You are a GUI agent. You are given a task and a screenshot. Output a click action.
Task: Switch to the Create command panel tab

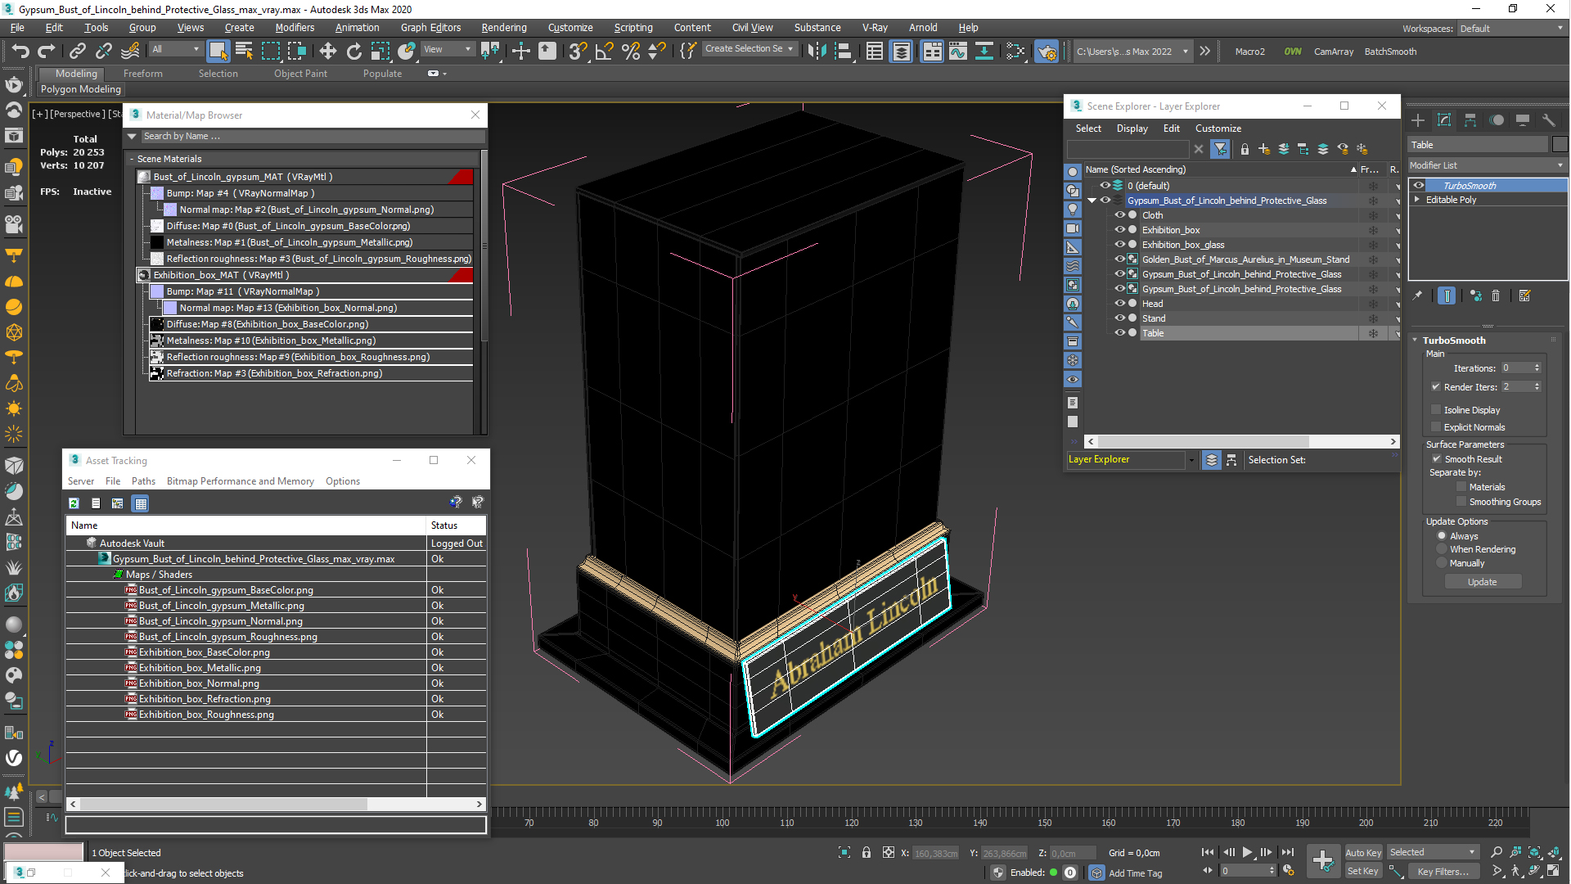click(1418, 120)
